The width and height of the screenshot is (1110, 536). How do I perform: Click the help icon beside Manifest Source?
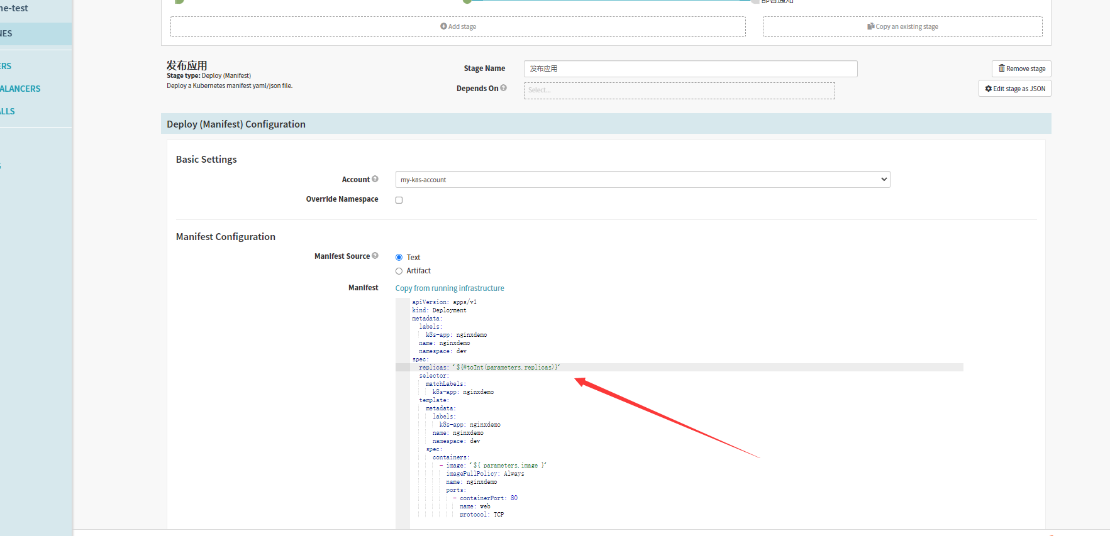coord(375,256)
